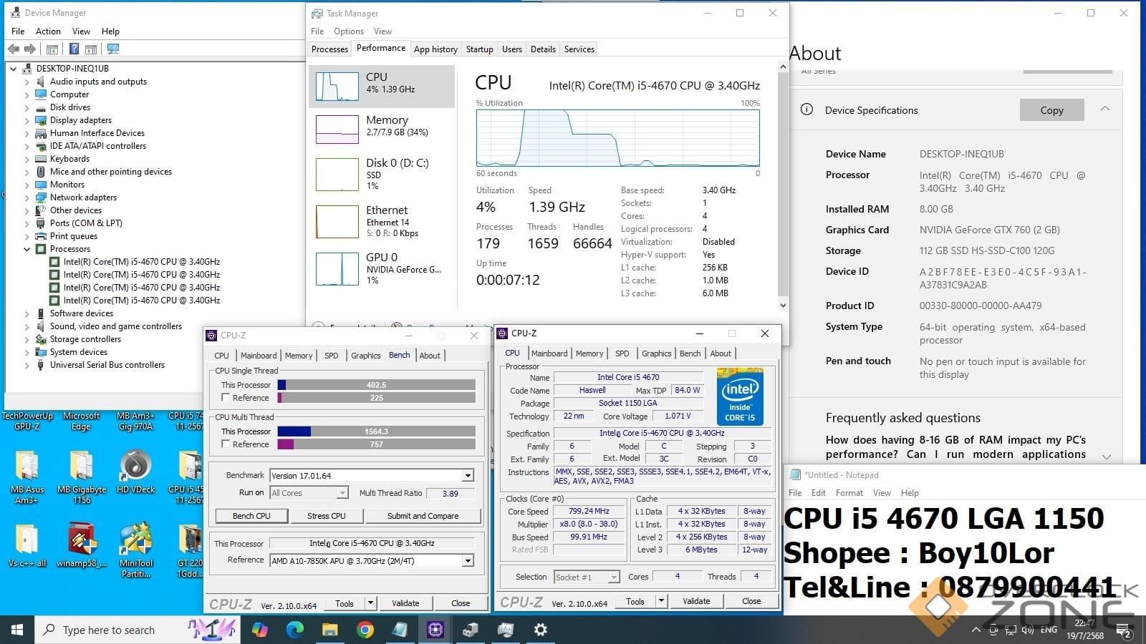The image size is (1146, 644).
Task: Show hidden system tray icons
Action: tap(976, 630)
